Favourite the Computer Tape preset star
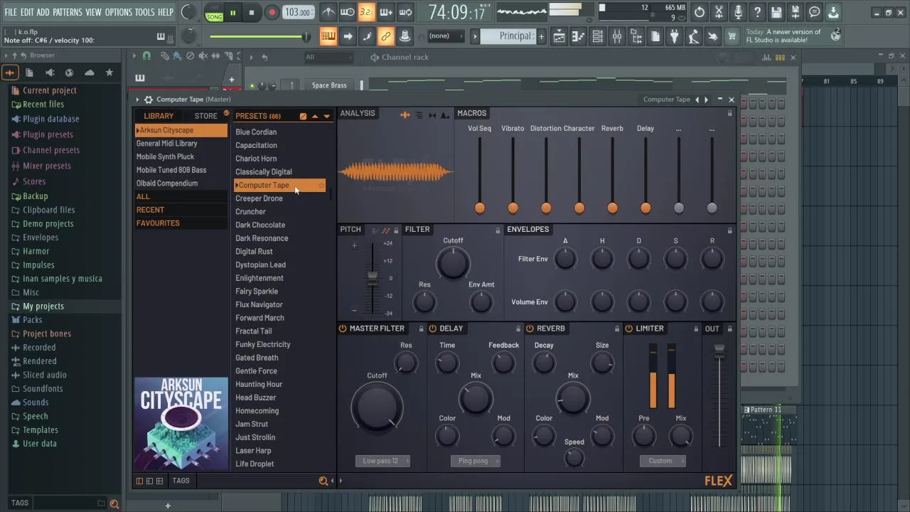Viewport: 910px width, 512px height. pyautogui.click(x=321, y=186)
